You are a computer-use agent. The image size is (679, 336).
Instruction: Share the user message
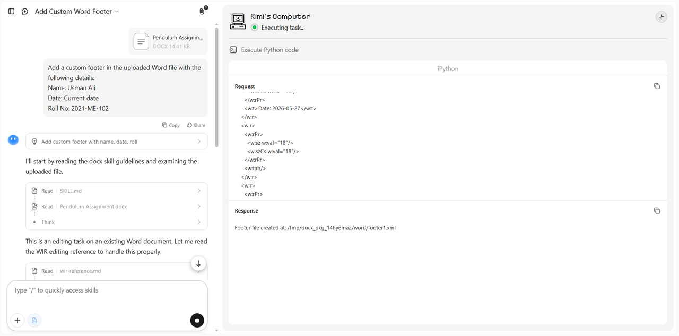pos(196,125)
